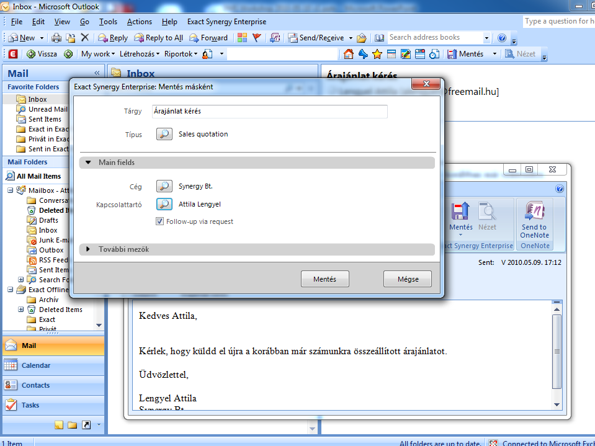Click the Print icon in the toolbar
The image size is (595, 446).
coord(56,38)
